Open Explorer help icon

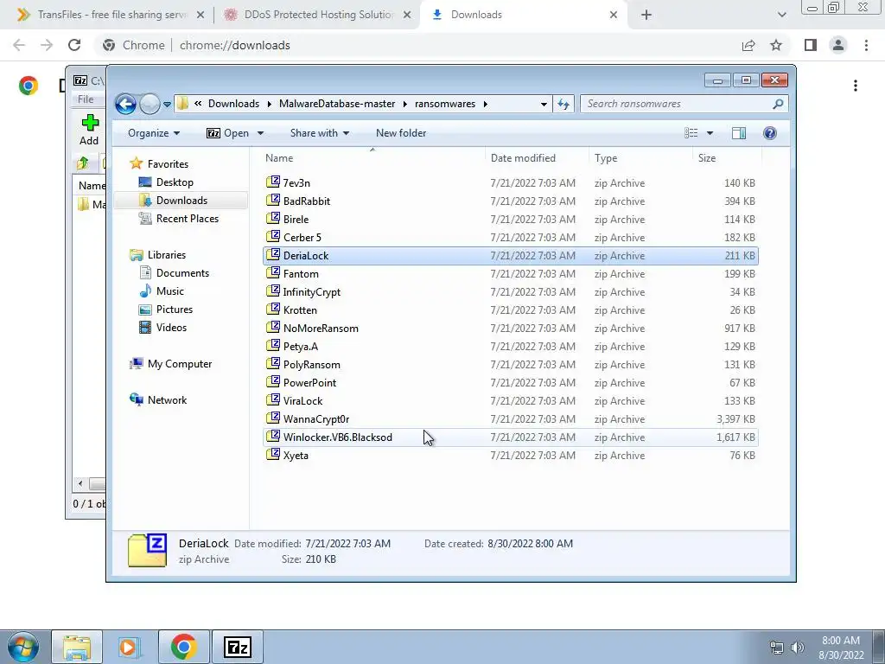coord(770,133)
